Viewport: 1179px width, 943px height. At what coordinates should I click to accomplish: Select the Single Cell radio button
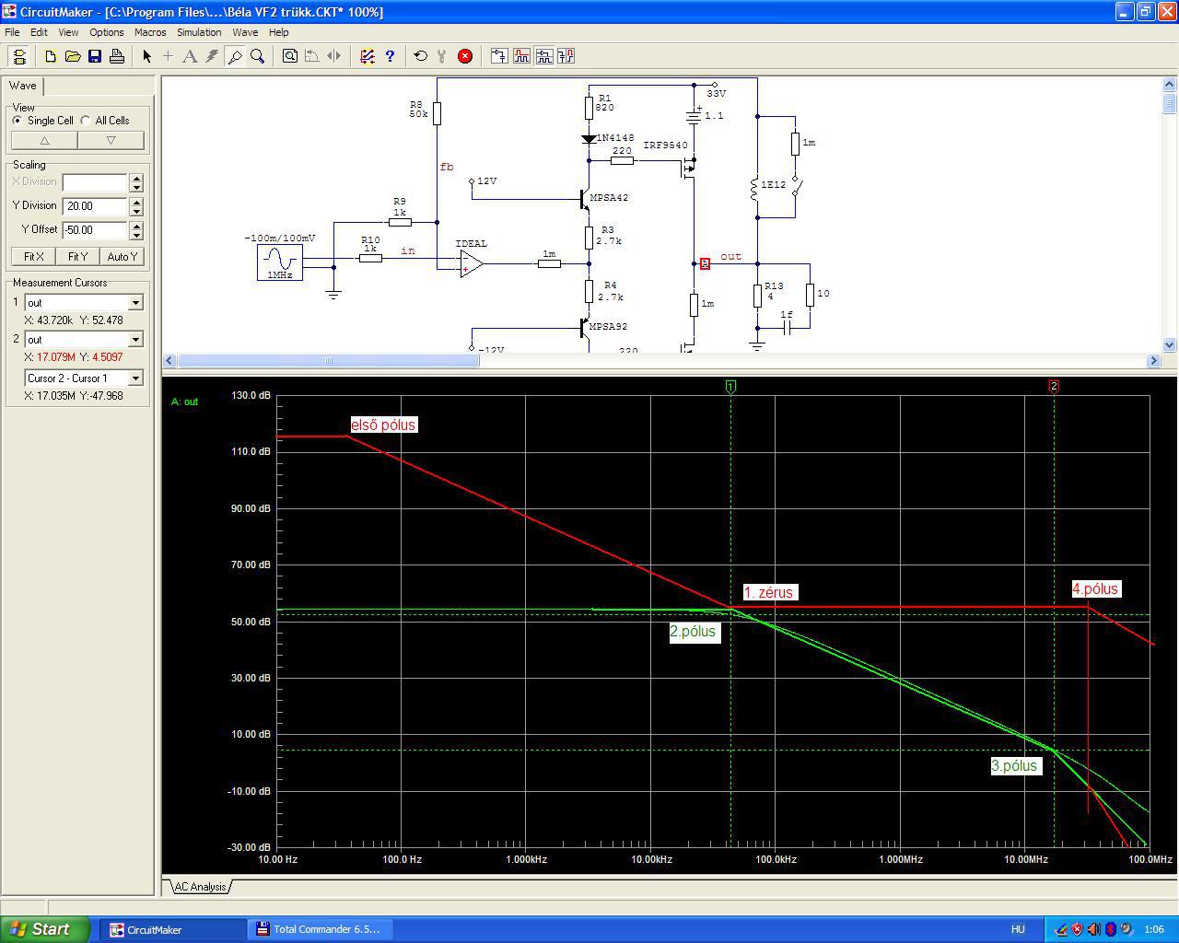18,121
